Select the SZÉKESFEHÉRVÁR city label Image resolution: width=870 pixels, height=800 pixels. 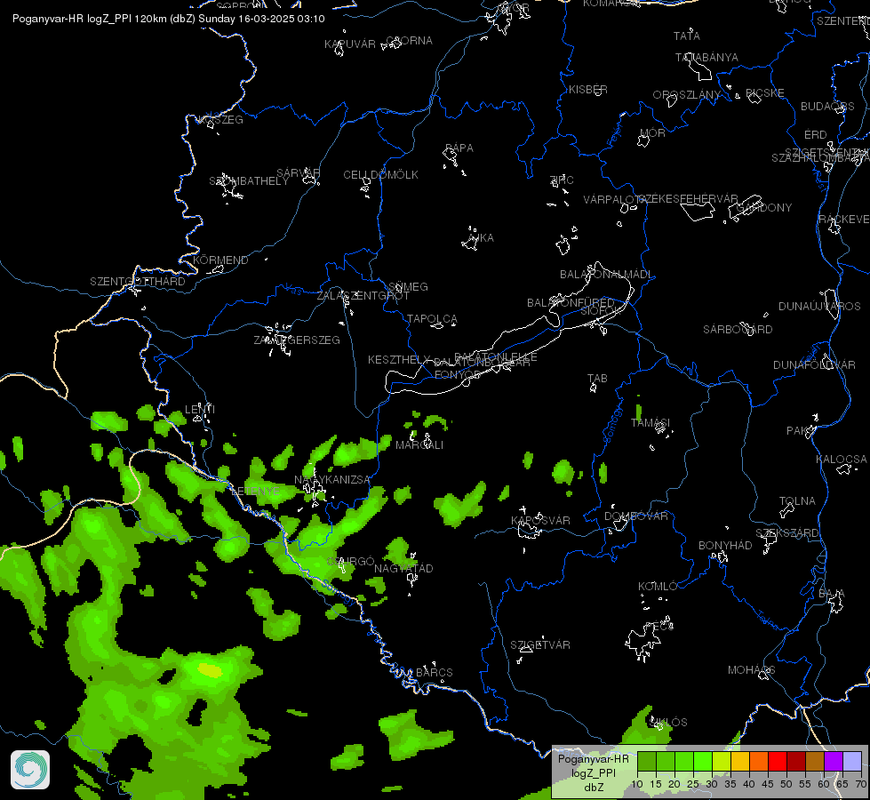688,199
